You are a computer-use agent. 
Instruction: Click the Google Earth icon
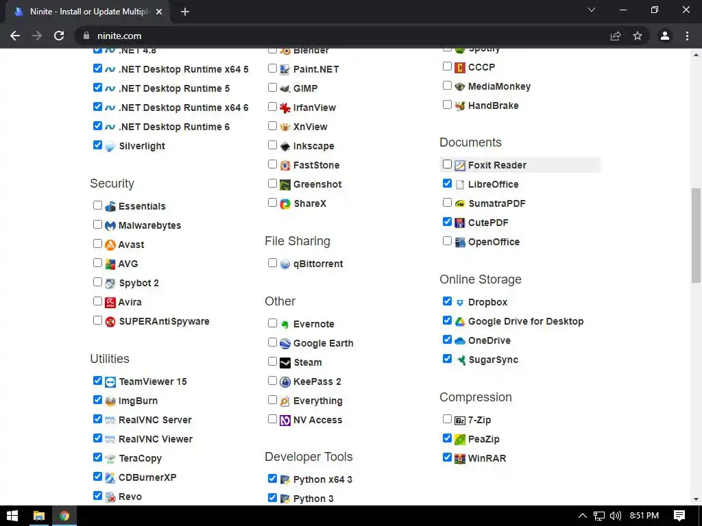click(x=285, y=344)
